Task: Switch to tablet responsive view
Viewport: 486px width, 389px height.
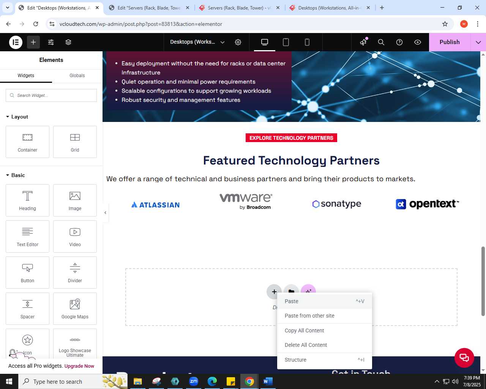Action: click(x=286, y=42)
